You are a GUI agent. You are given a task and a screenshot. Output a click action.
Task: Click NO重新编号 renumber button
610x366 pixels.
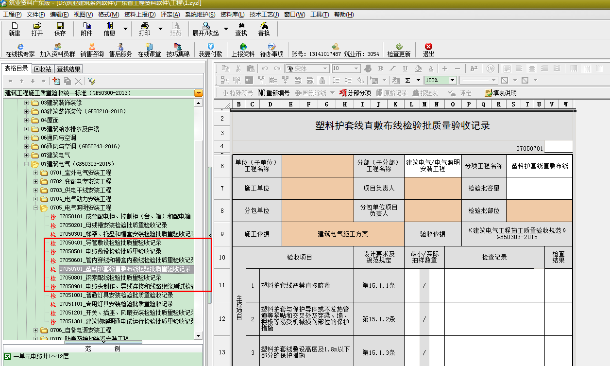point(273,93)
